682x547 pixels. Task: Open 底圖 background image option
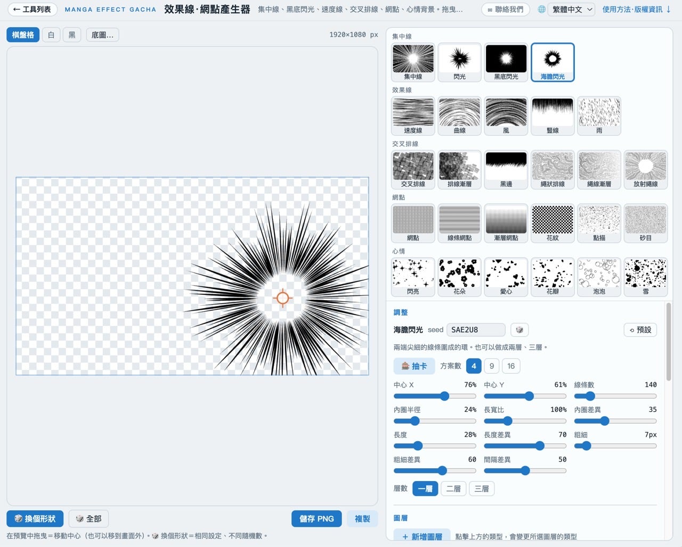tap(102, 35)
